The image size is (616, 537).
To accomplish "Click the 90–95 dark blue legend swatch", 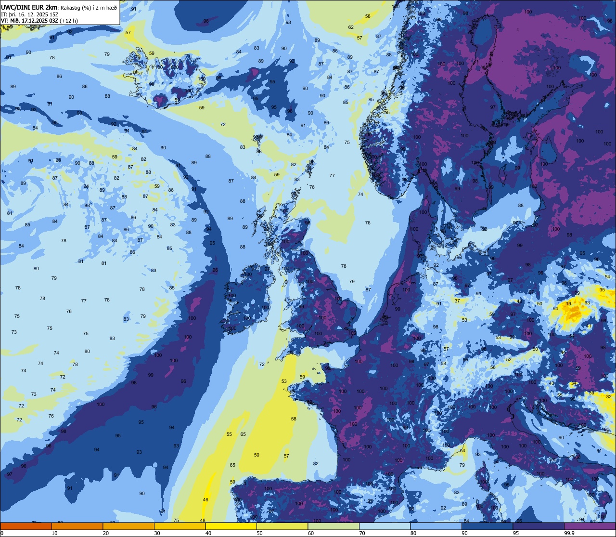I will click(x=487, y=526).
